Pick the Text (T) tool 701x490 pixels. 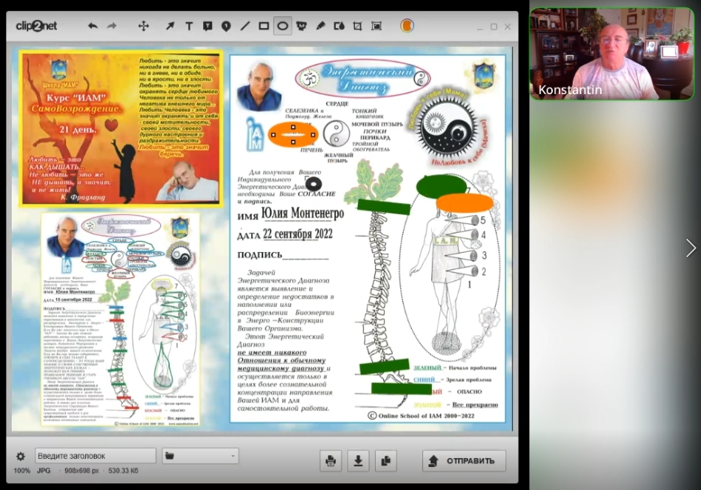tap(189, 26)
